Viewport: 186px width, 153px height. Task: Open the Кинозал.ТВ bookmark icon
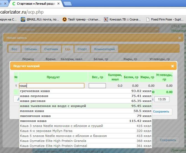[x=106, y=19]
